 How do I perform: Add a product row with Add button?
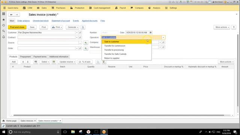(13, 62)
